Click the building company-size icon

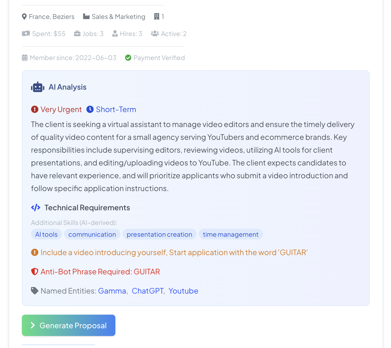coord(157,17)
